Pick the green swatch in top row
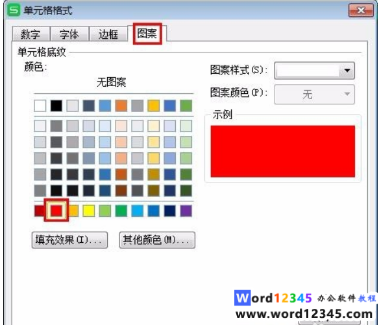The width and height of the screenshot is (379, 325). pos(186,106)
